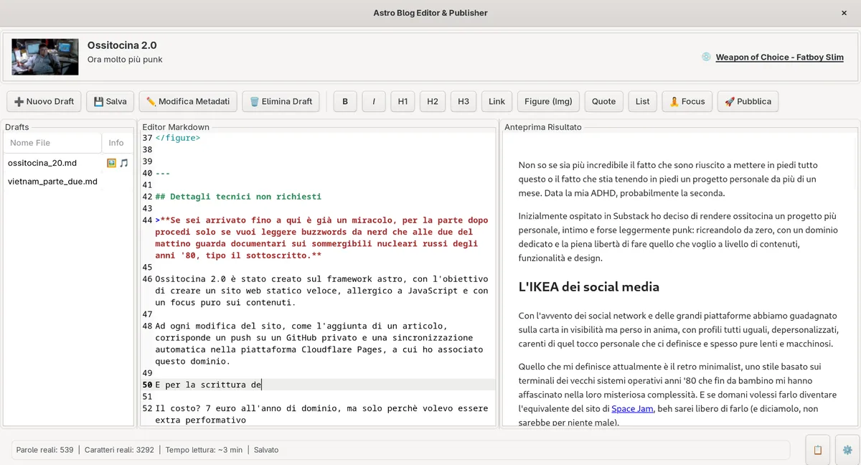Click the preview heading L'IKEA dei social media
The width and height of the screenshot is (861, 465).
click(589, 287)
